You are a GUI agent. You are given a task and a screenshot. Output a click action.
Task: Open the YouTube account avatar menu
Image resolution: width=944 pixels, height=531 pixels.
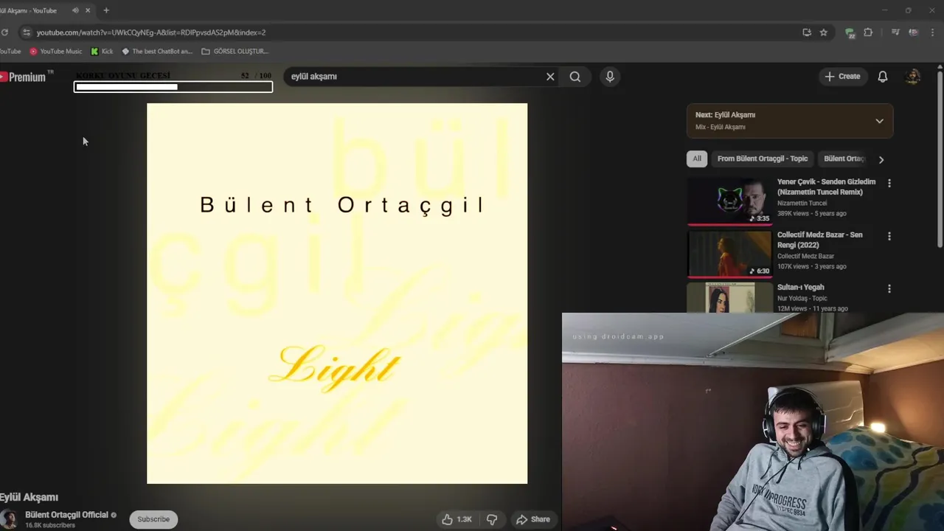click(913, 77)
